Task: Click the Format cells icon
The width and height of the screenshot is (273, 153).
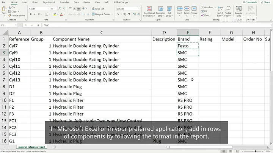Action: pyautogui.click(x=194, y=9)
